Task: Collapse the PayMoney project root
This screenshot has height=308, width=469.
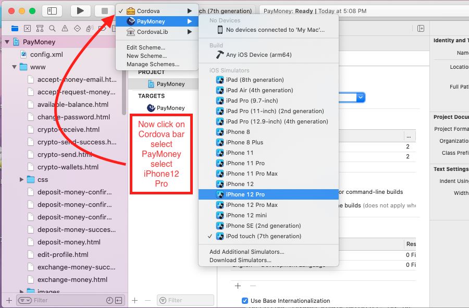Action: [x=7, y=42]
